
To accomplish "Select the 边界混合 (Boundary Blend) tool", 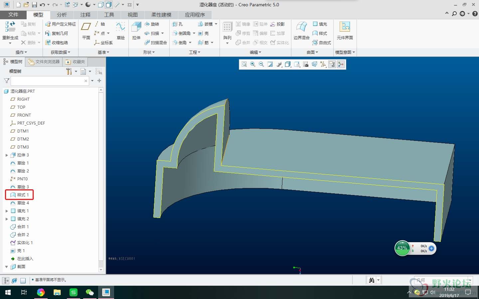I will coord(301,31).
